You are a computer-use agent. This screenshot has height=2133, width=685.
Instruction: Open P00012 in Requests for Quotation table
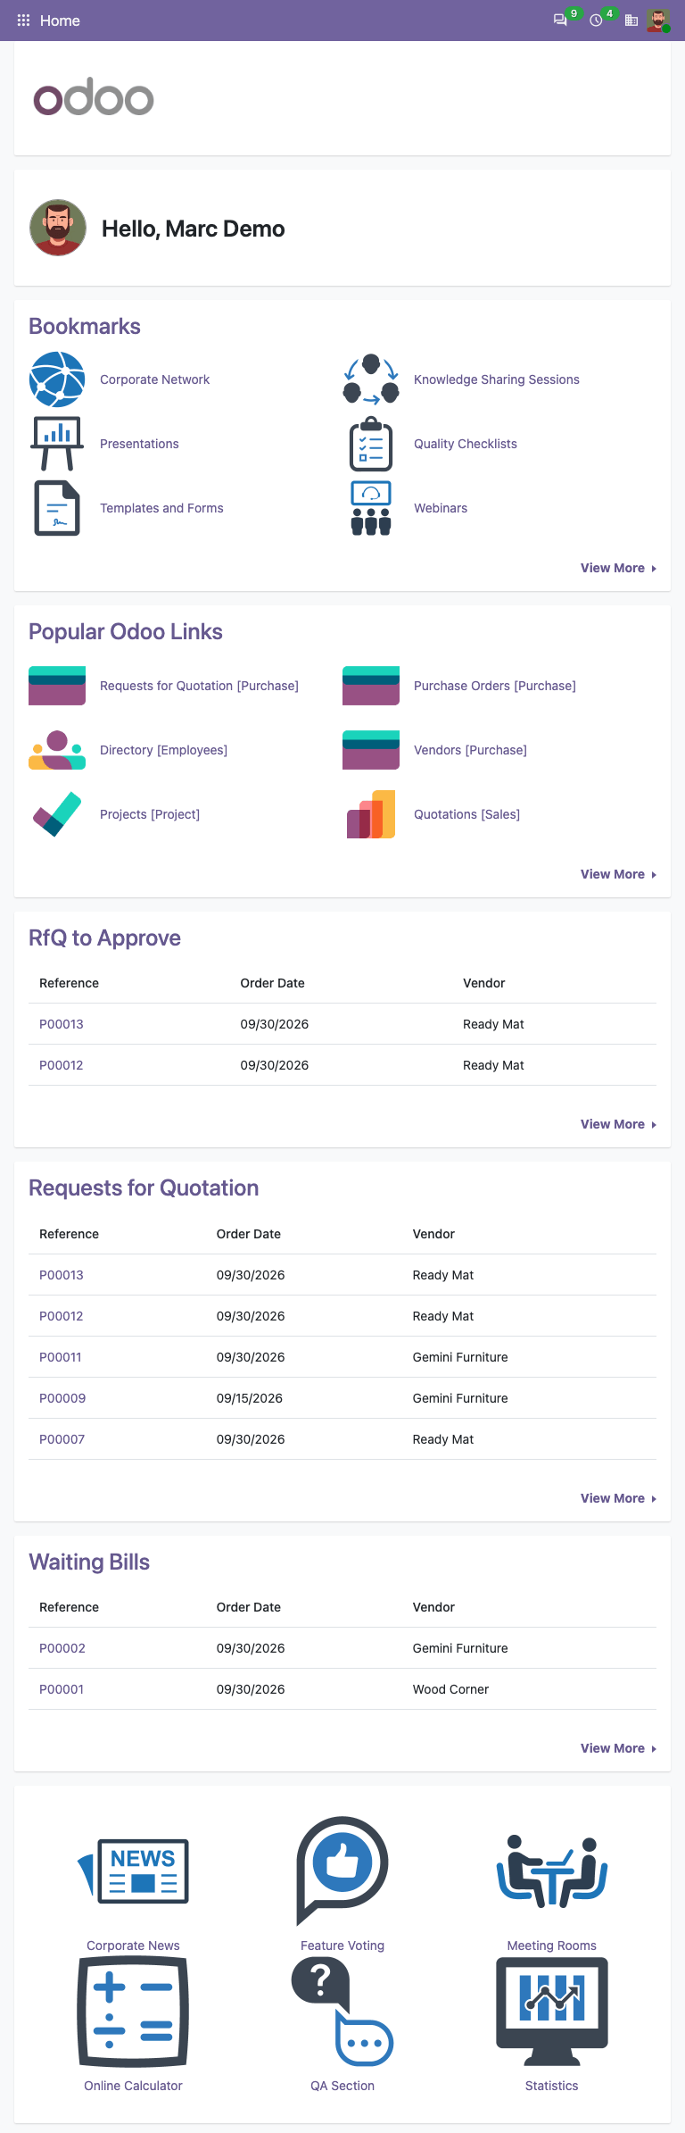pyautogui.click(x=62, y=1316)
